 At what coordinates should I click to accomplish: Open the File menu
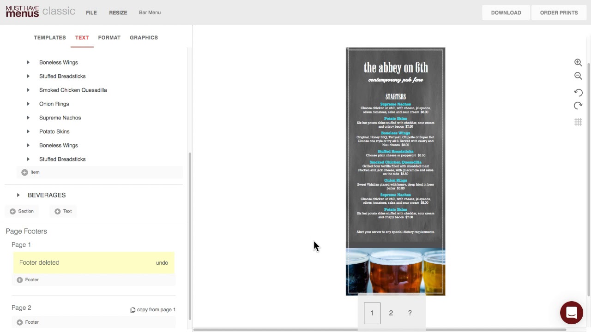tap(91, 12)
